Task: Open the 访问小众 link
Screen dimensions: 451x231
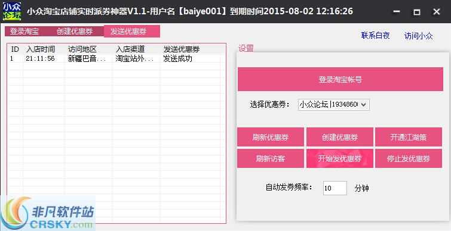Action: (419, 36)
